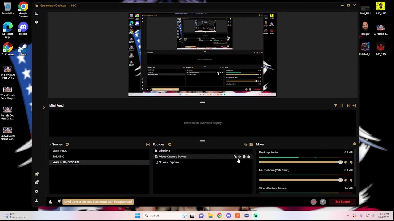394x221 pixels.
Task: Click the replay buffer button
Action: tap(323, 202)
